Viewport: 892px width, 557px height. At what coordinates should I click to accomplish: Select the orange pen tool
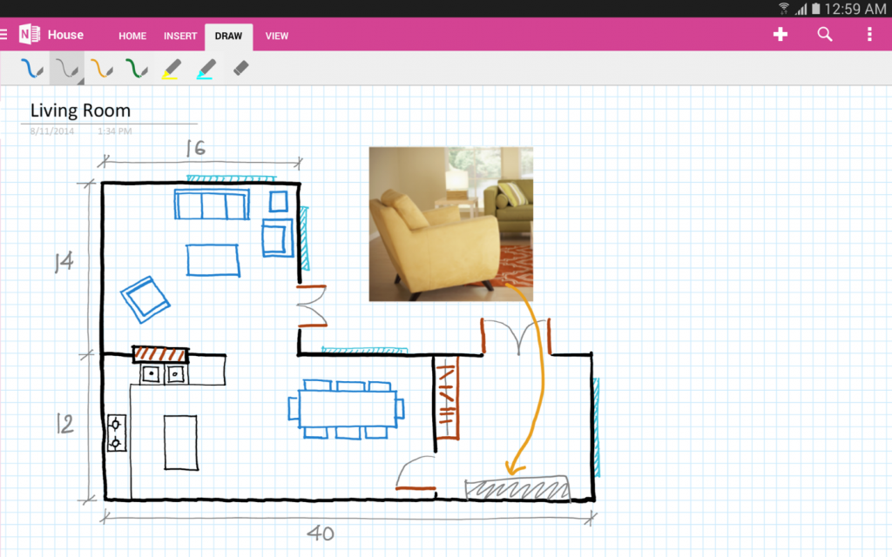(103, 67)
